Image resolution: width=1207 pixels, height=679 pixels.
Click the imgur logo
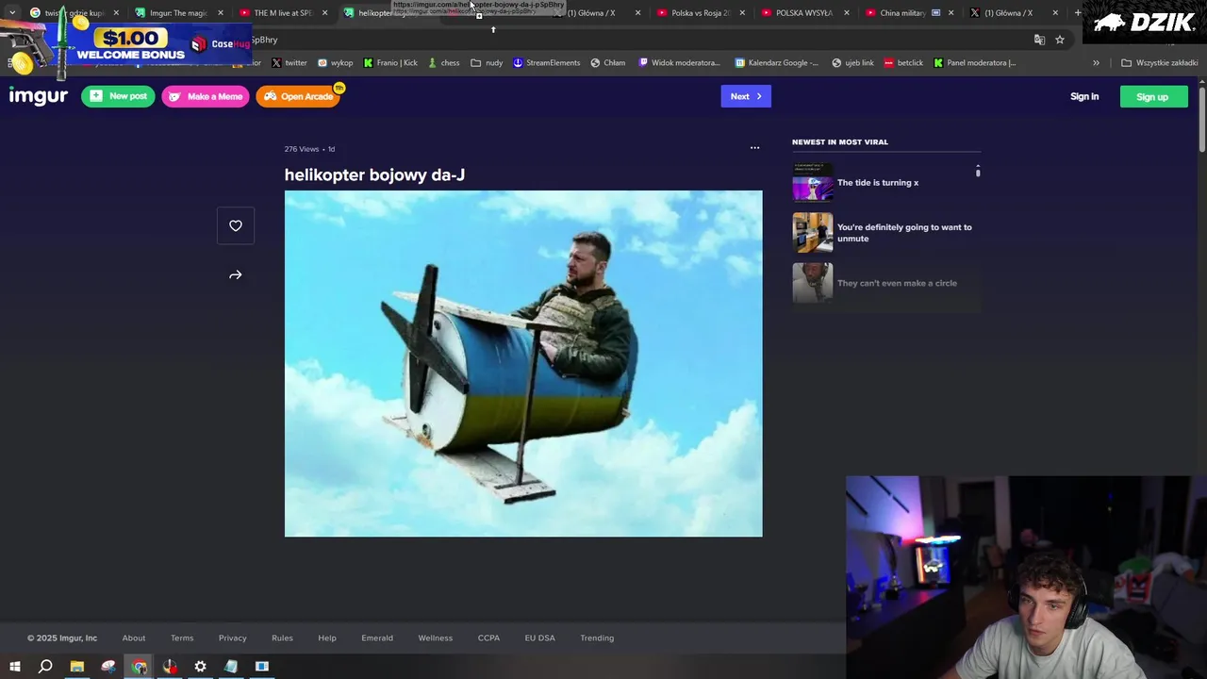point(39,96)
